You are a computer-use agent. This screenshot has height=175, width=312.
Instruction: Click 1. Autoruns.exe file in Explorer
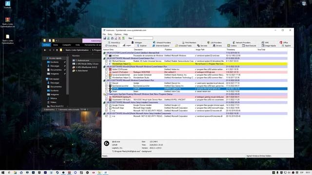coord(81,60)
